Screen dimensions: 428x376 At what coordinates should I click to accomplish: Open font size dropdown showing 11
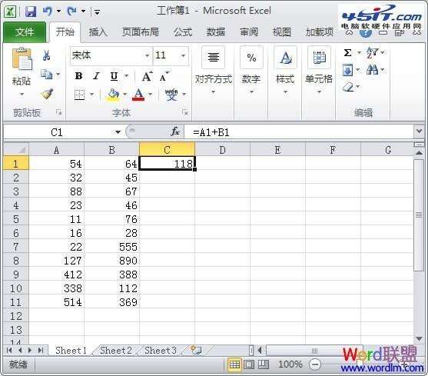click(183, 55)
